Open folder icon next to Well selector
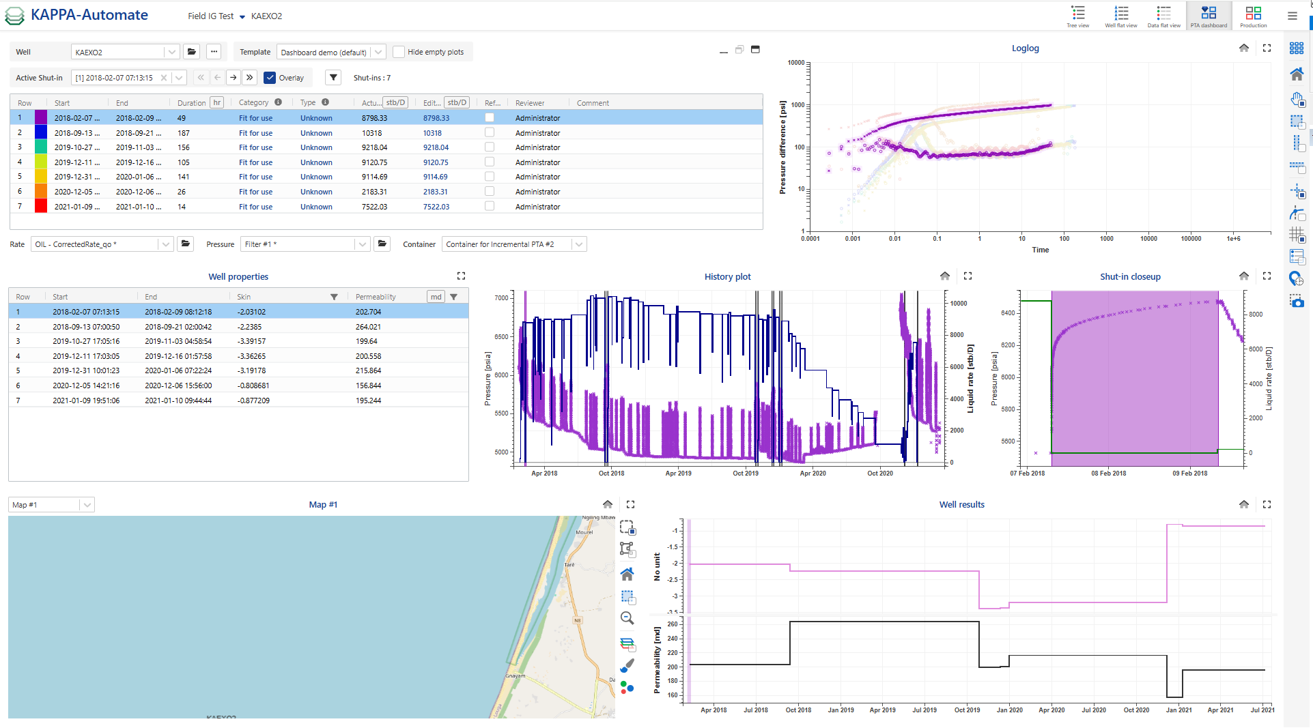 192,52
